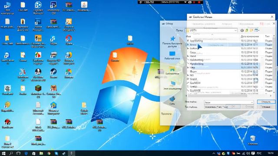Open the FastStone Capture desktop shortcut
This screenshot has height=156, width=278.
[38, 58]
